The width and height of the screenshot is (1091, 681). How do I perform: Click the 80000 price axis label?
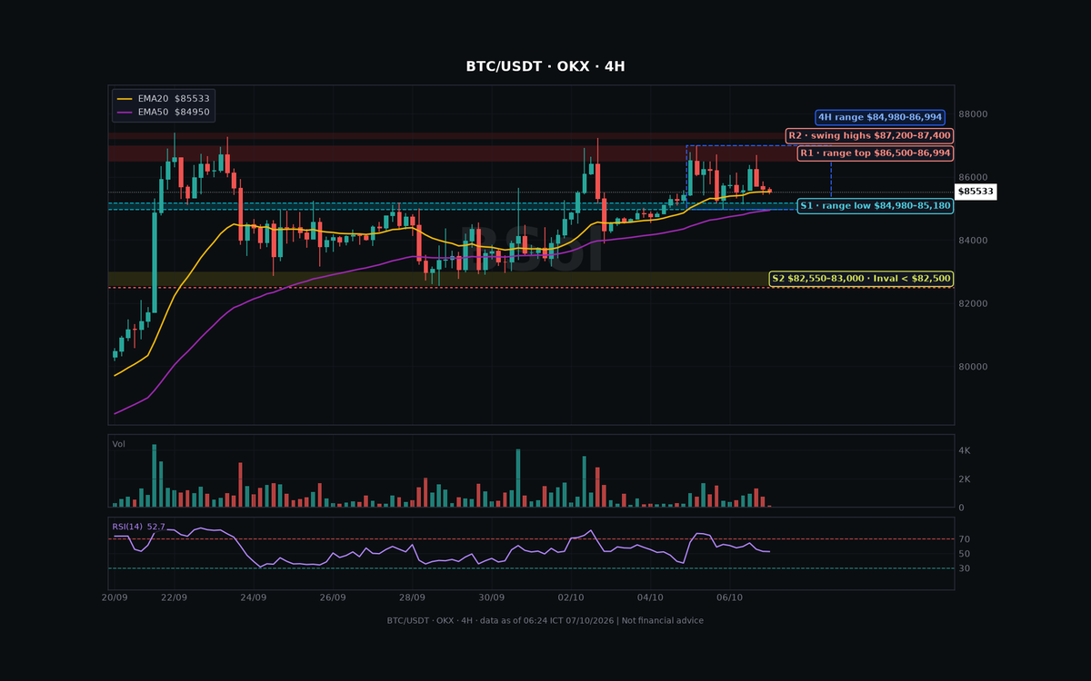pos(973,367)
